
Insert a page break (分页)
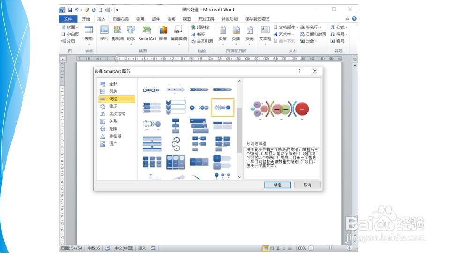pyautogui.click(x=68, y=41)
